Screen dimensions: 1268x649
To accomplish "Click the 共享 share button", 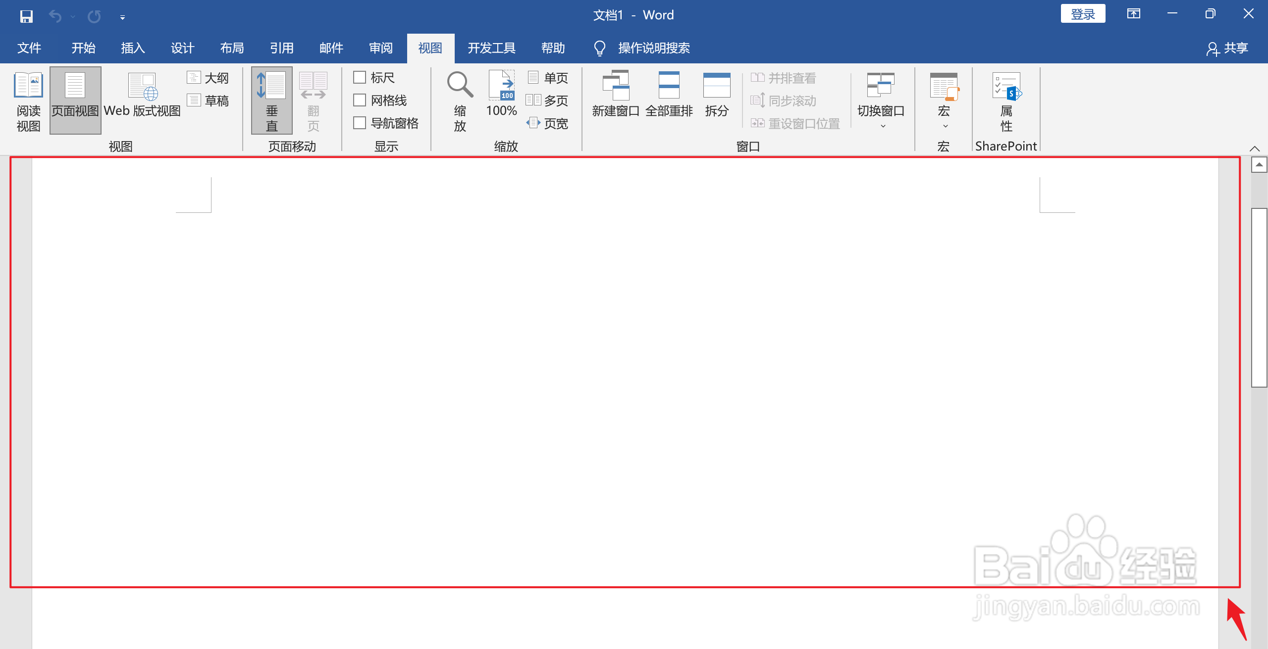I will coord(1228,48).
